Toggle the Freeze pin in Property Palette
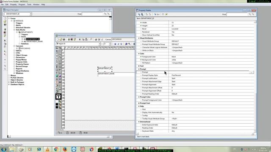The width and height of the screenshot is (271, 152). 166,14
